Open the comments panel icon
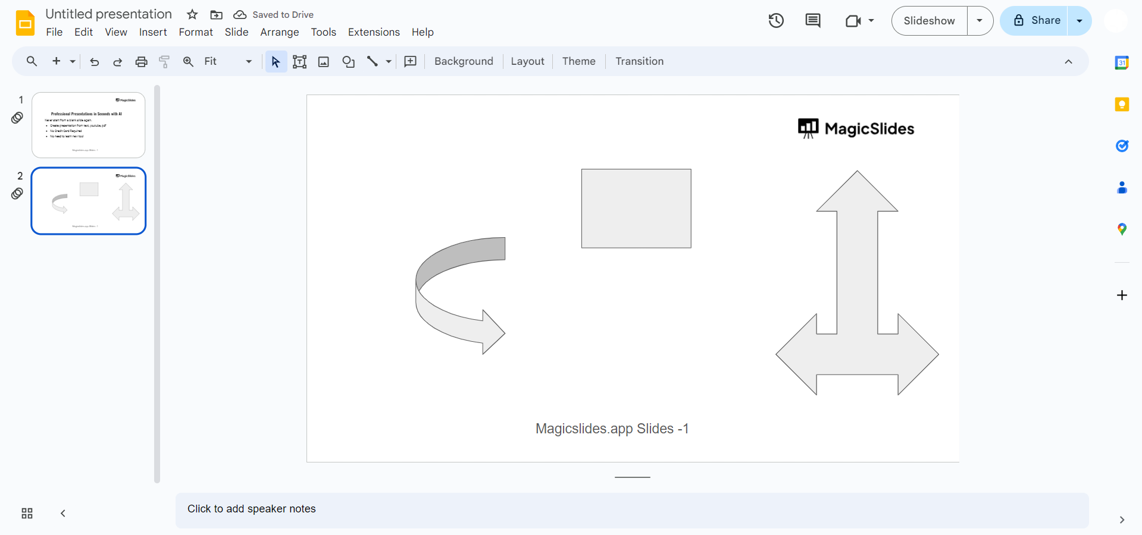The height and width of the screenshot is (535, 1142). [813, 21]
